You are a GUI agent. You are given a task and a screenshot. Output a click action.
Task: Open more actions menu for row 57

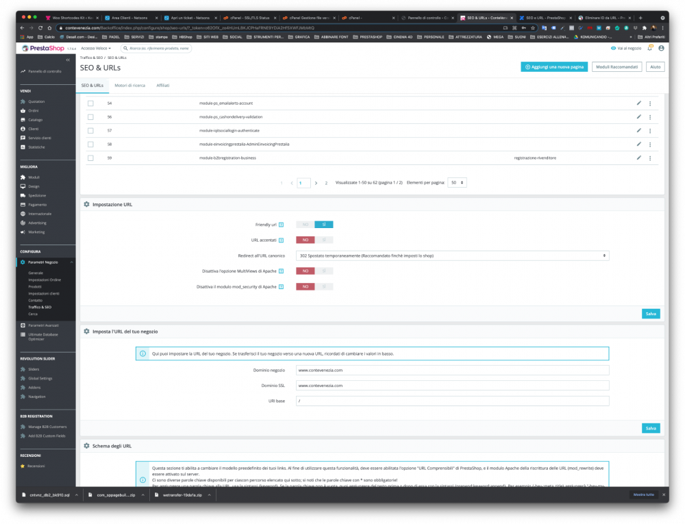coord(650,131)
